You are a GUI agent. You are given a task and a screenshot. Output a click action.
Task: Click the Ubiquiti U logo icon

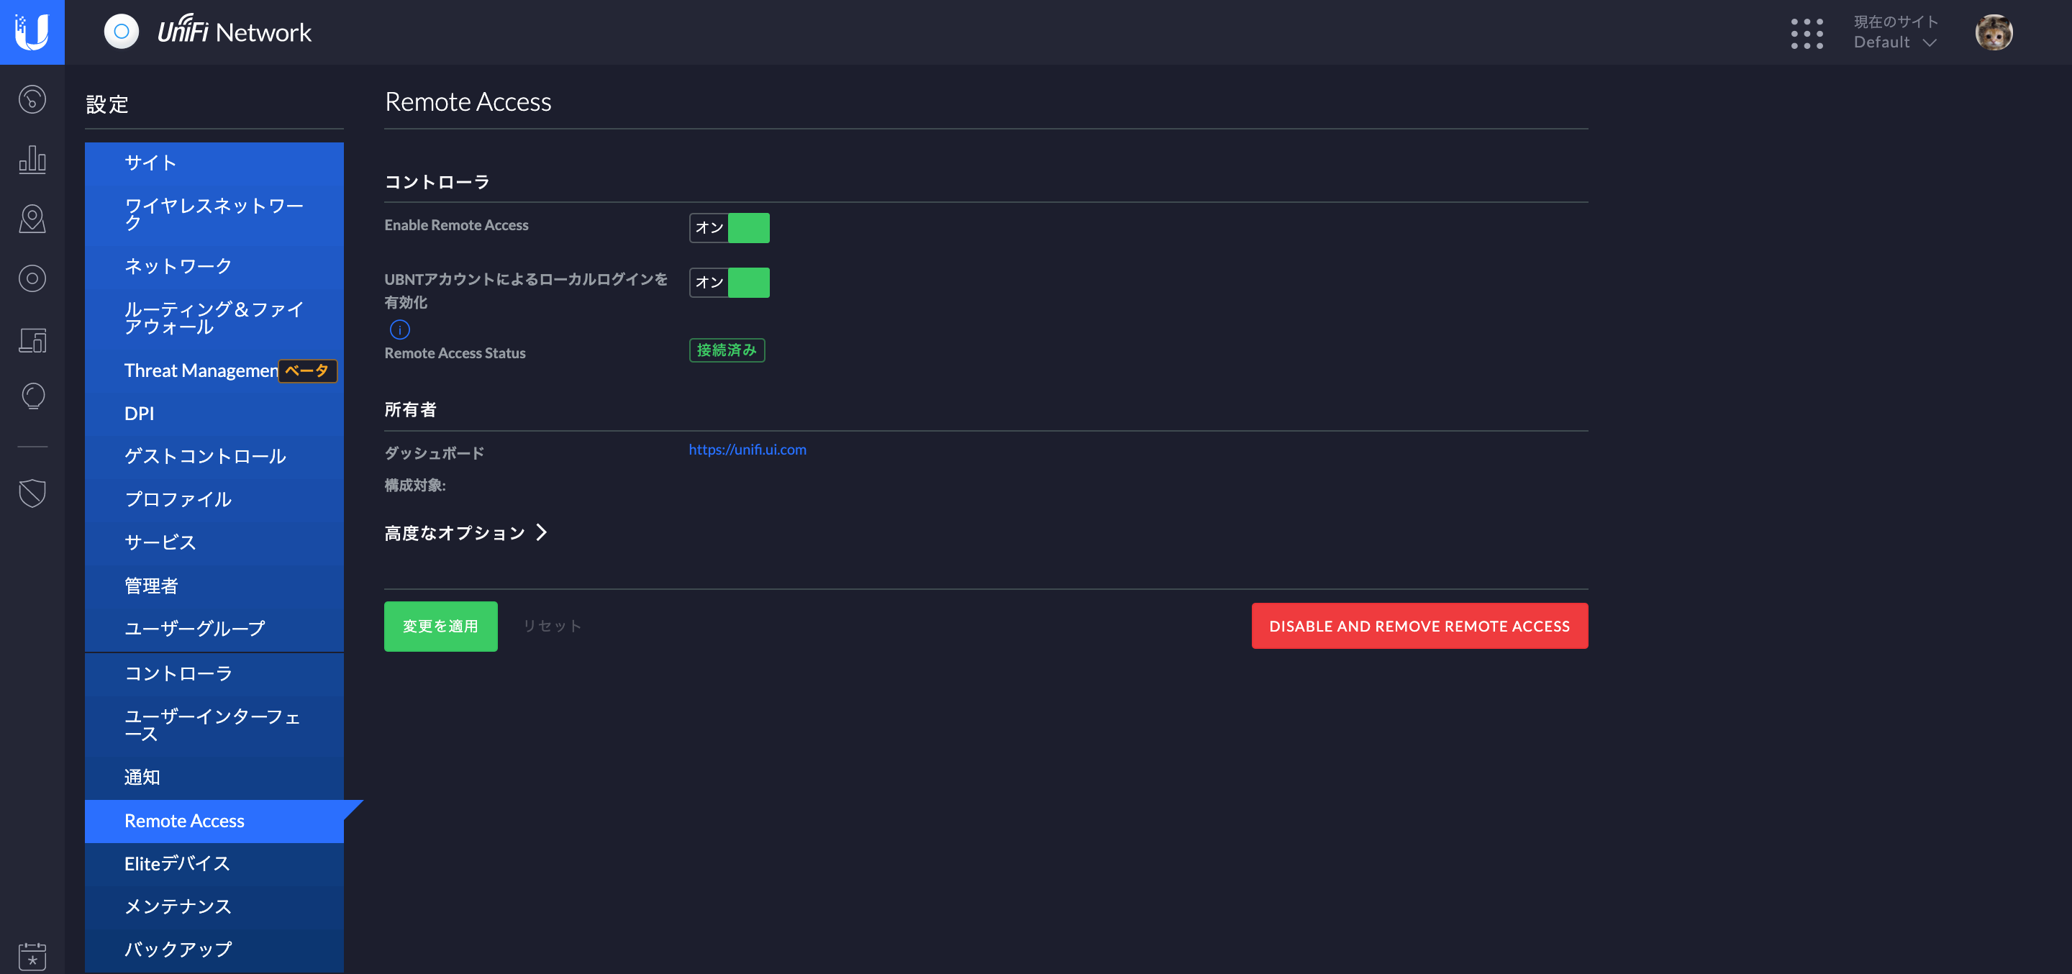coord(32,32)
